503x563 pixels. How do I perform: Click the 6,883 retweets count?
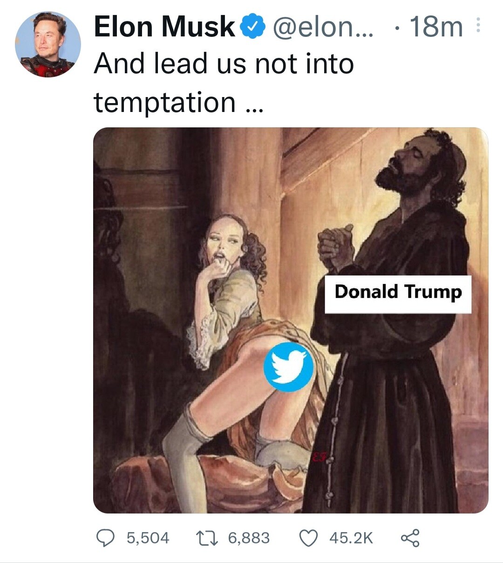[x=249, y=538]
